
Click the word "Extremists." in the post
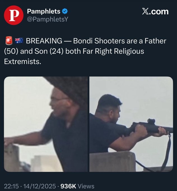click(23, 62)
